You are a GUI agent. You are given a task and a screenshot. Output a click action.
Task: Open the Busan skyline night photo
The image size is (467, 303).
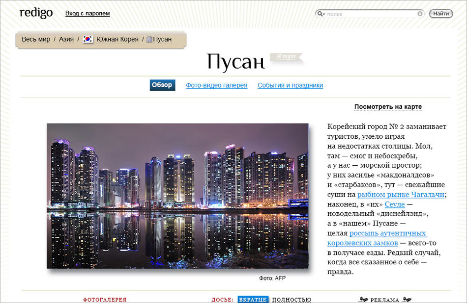click(x=177, y=196)
